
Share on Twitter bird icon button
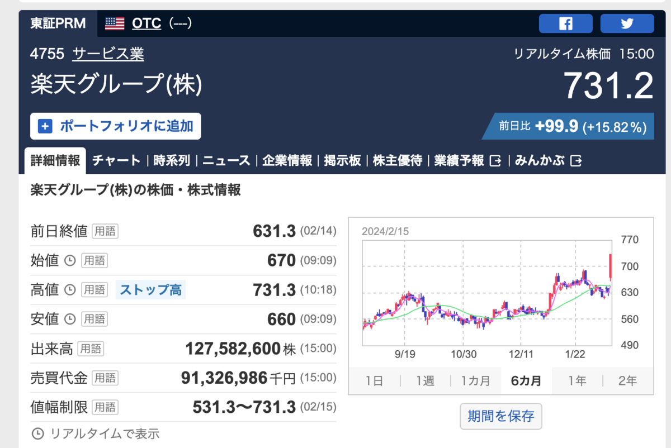[x=627, y=24]
